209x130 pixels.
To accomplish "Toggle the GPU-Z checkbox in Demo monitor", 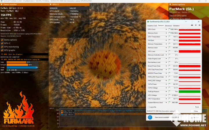I will pos(2,43).
